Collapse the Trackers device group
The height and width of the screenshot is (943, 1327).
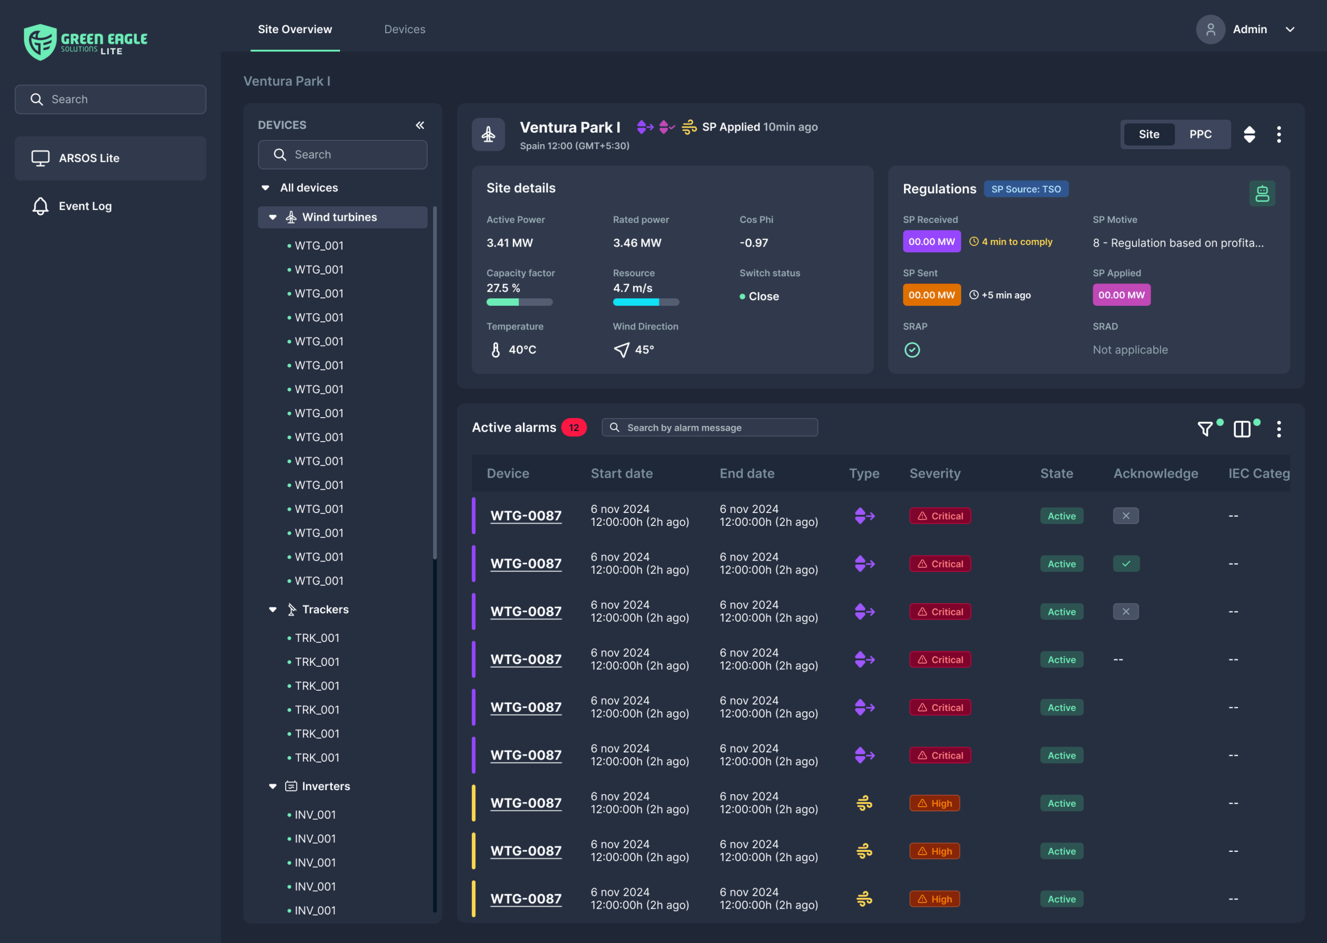pyautogui.click(x=272, y=609)
